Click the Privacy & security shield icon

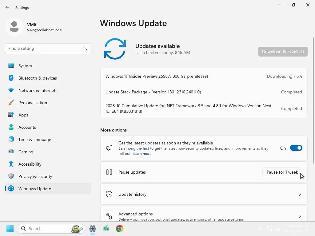(11, 176)
